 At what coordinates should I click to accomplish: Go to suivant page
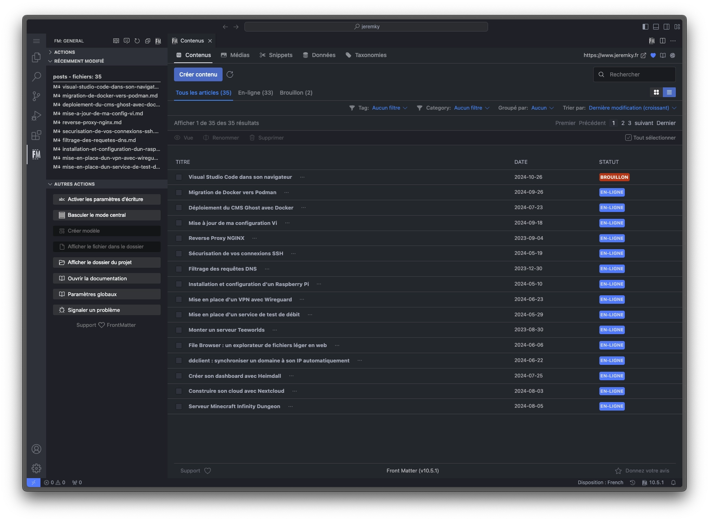click(644, 123)
